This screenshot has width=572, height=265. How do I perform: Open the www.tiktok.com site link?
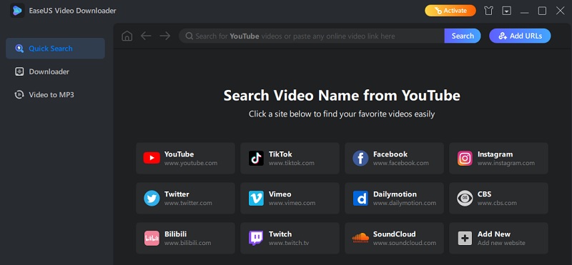[x=292, y=164]
